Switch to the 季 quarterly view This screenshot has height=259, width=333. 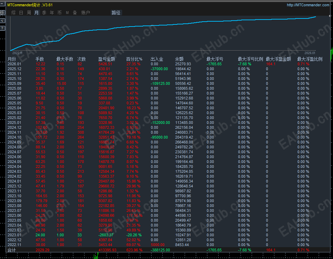tap(44, 13)
